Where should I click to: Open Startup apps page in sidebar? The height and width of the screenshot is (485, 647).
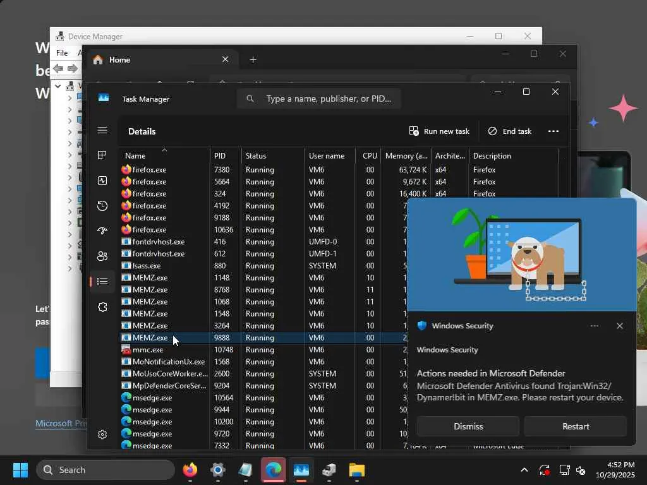(102, 231)
